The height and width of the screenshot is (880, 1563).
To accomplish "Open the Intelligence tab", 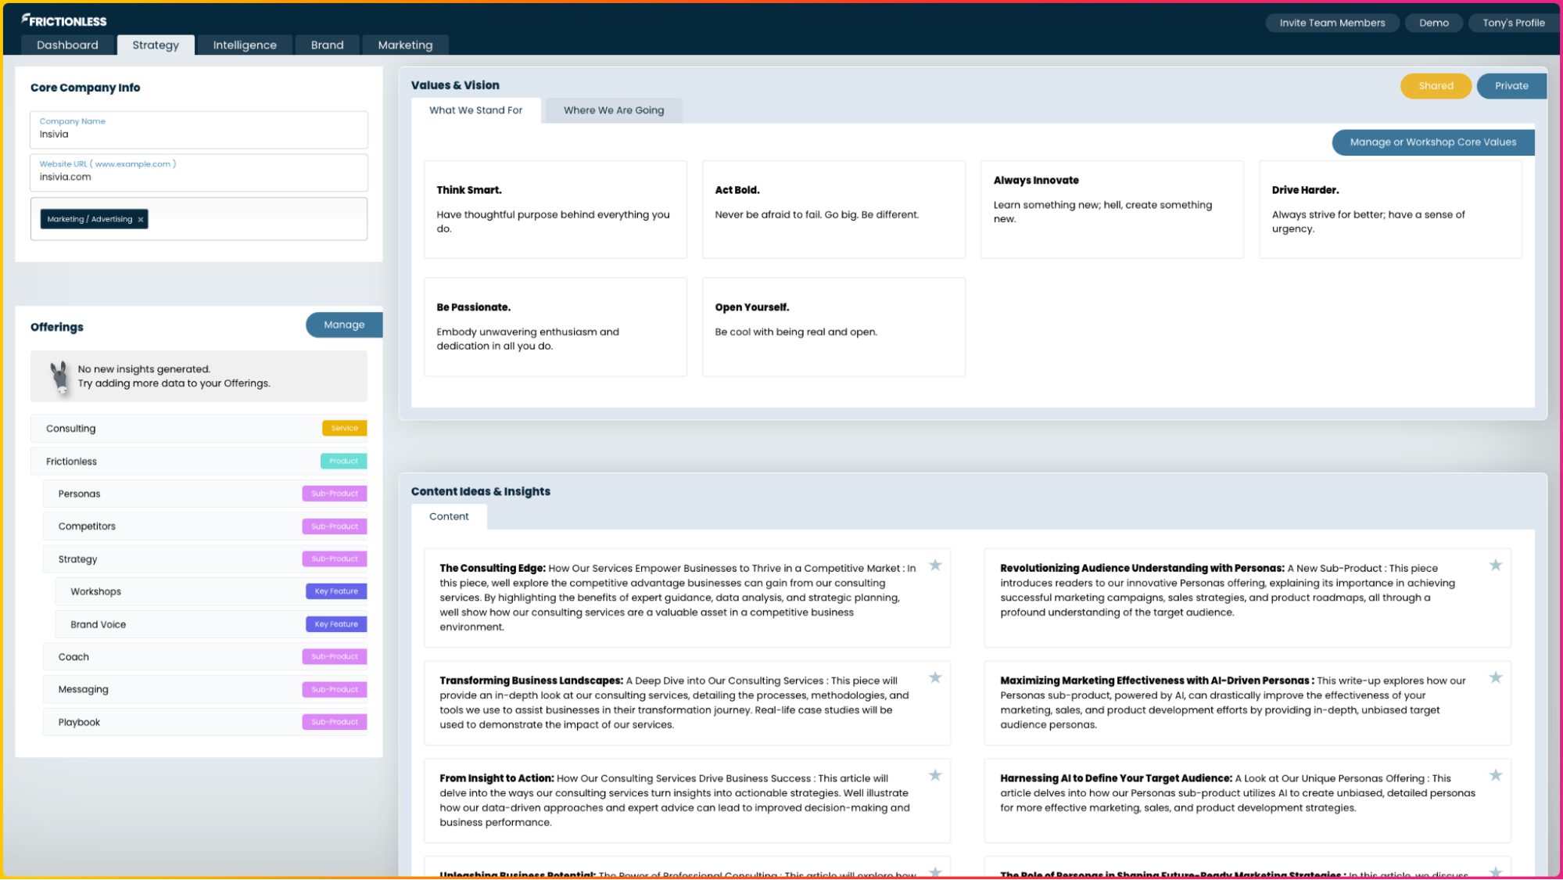I will click(245, 45).
